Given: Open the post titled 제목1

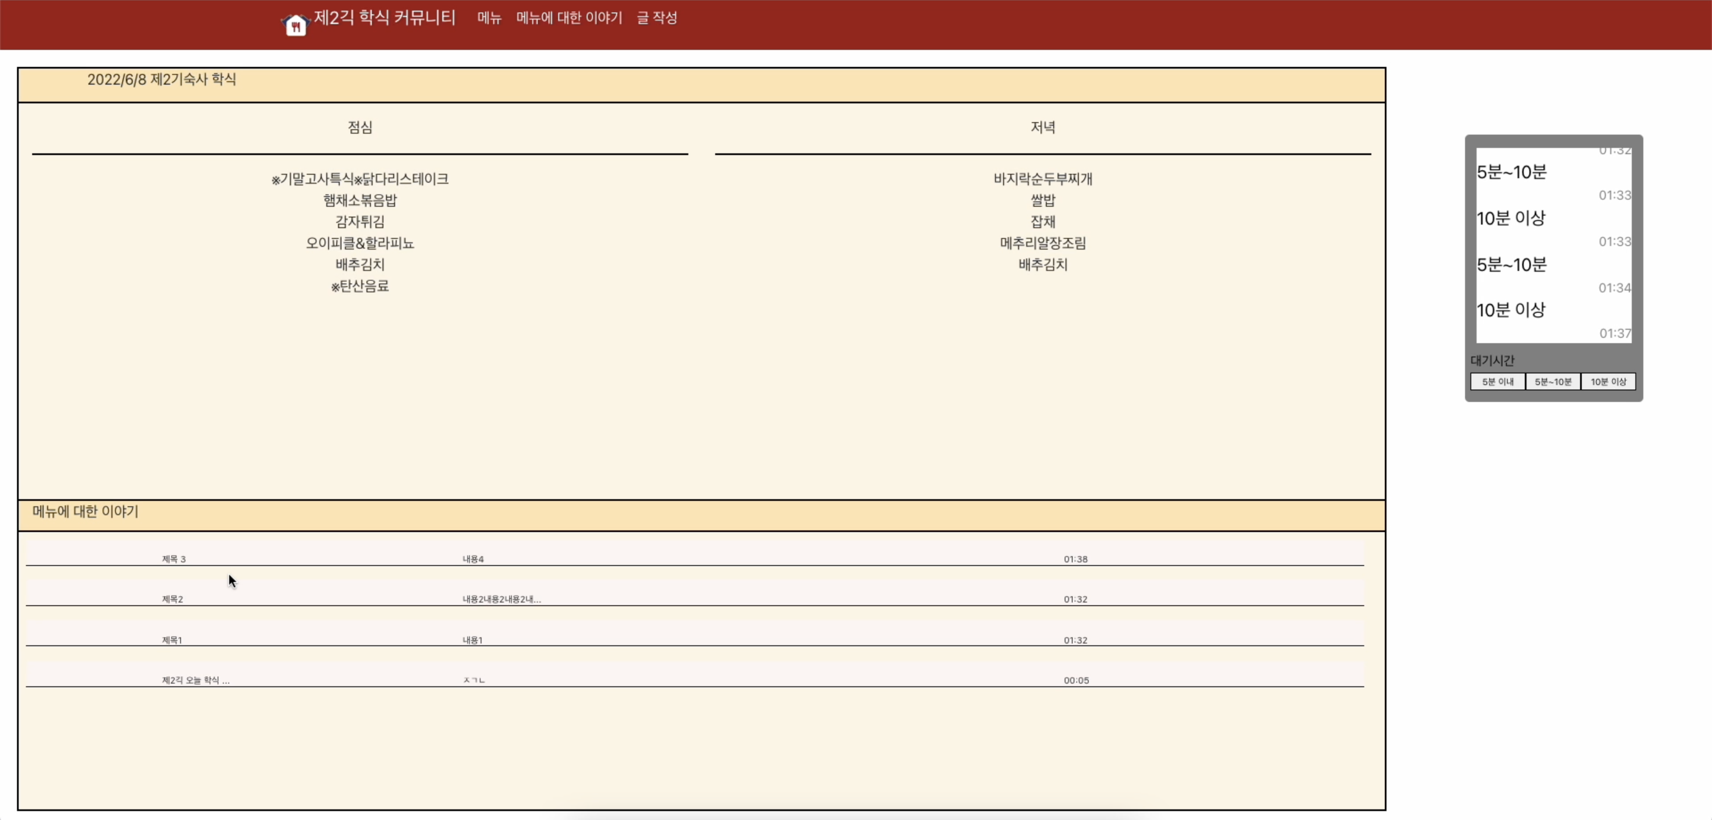Looking at the screenshot, I should pyautogui.click(x=172, y=640).
